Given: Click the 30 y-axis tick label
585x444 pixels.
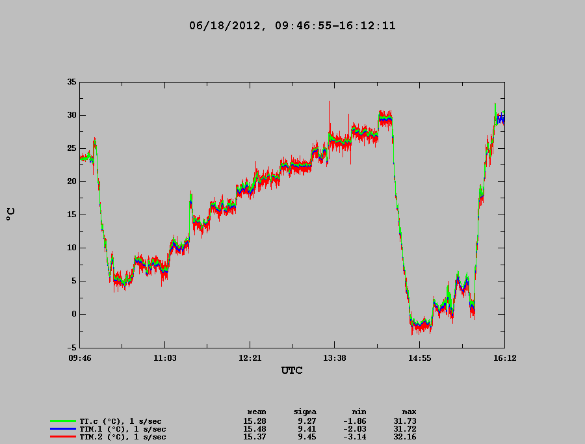Looking at the screenshot, I should (x=71, y=115).
